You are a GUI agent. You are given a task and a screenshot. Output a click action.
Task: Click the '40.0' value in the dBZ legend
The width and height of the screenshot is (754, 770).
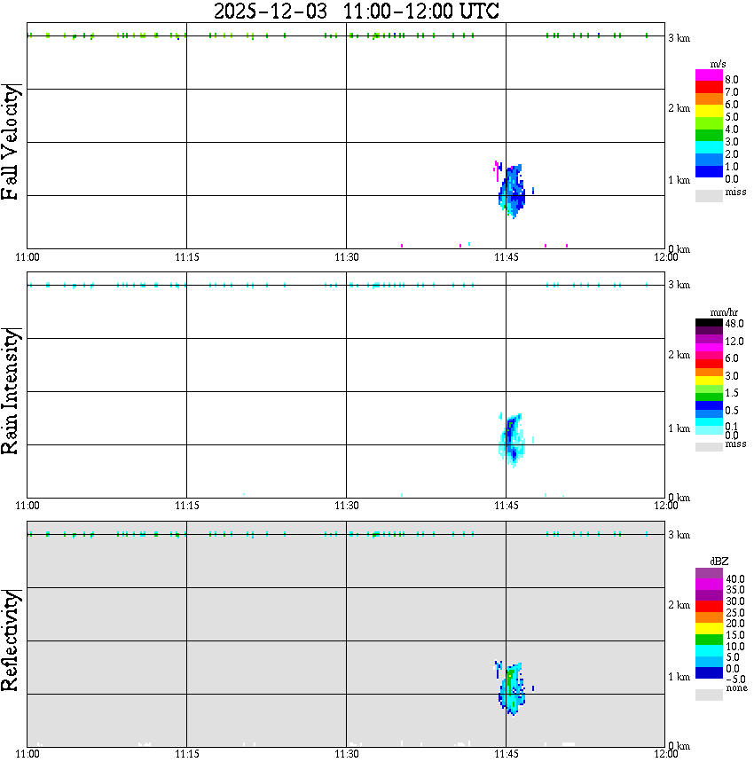click(x=735, y=579)
